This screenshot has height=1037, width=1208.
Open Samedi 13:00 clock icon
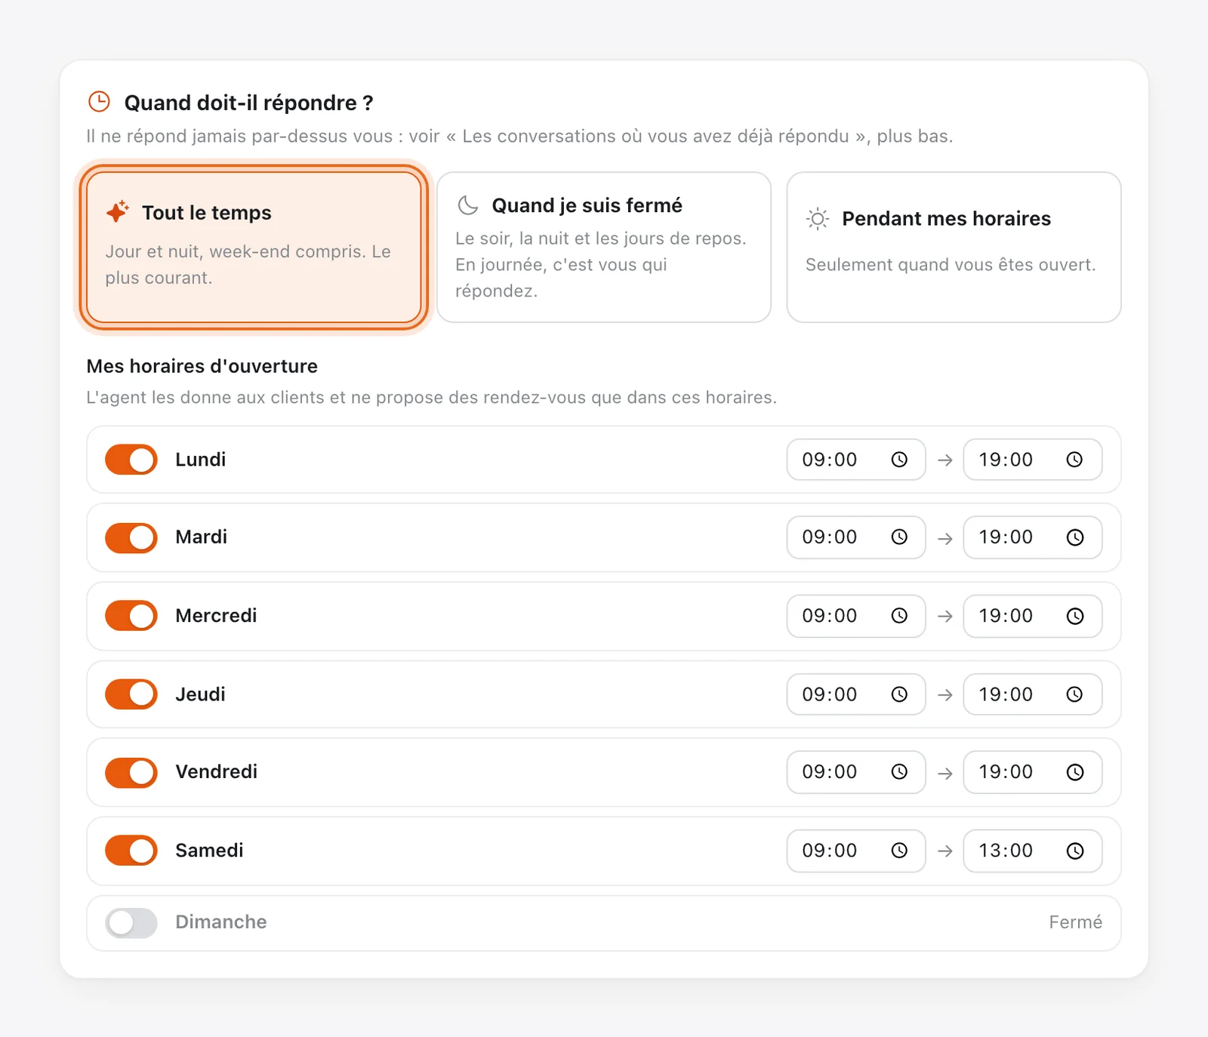pos(1075,851)
